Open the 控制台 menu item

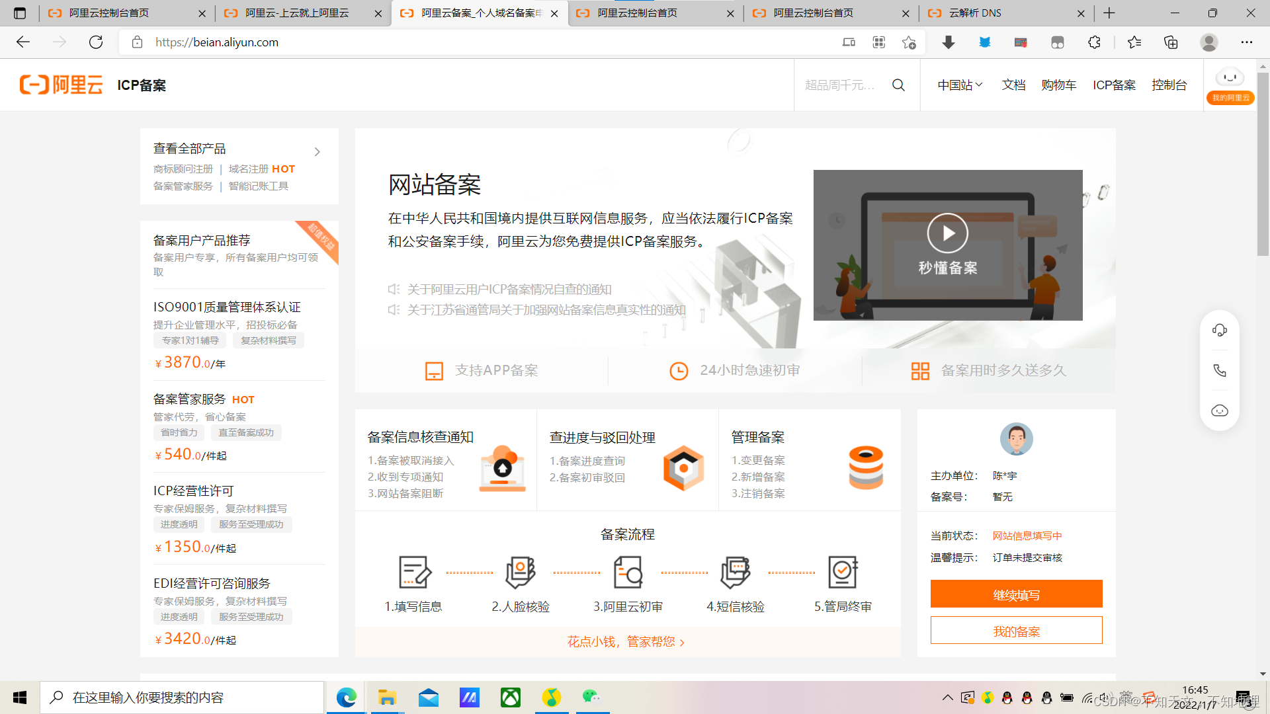[1169, 85]
